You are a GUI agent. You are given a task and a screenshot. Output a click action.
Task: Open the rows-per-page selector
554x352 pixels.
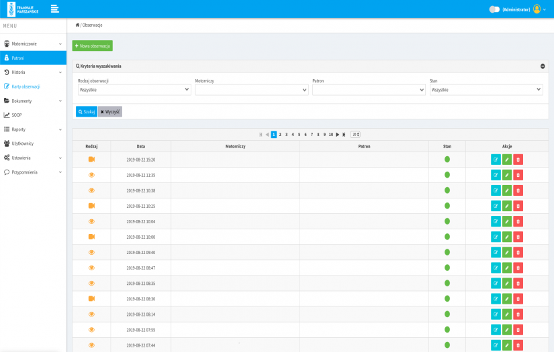coord(355,135)
